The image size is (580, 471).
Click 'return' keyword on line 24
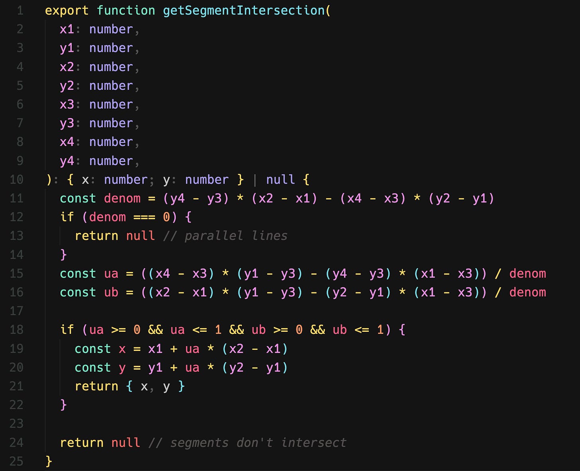(82, 443)
